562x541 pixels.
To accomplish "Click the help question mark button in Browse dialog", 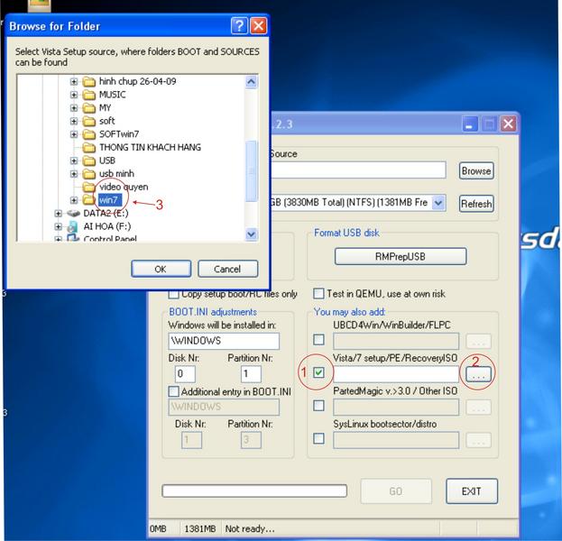I will click(x=239, y=25).
